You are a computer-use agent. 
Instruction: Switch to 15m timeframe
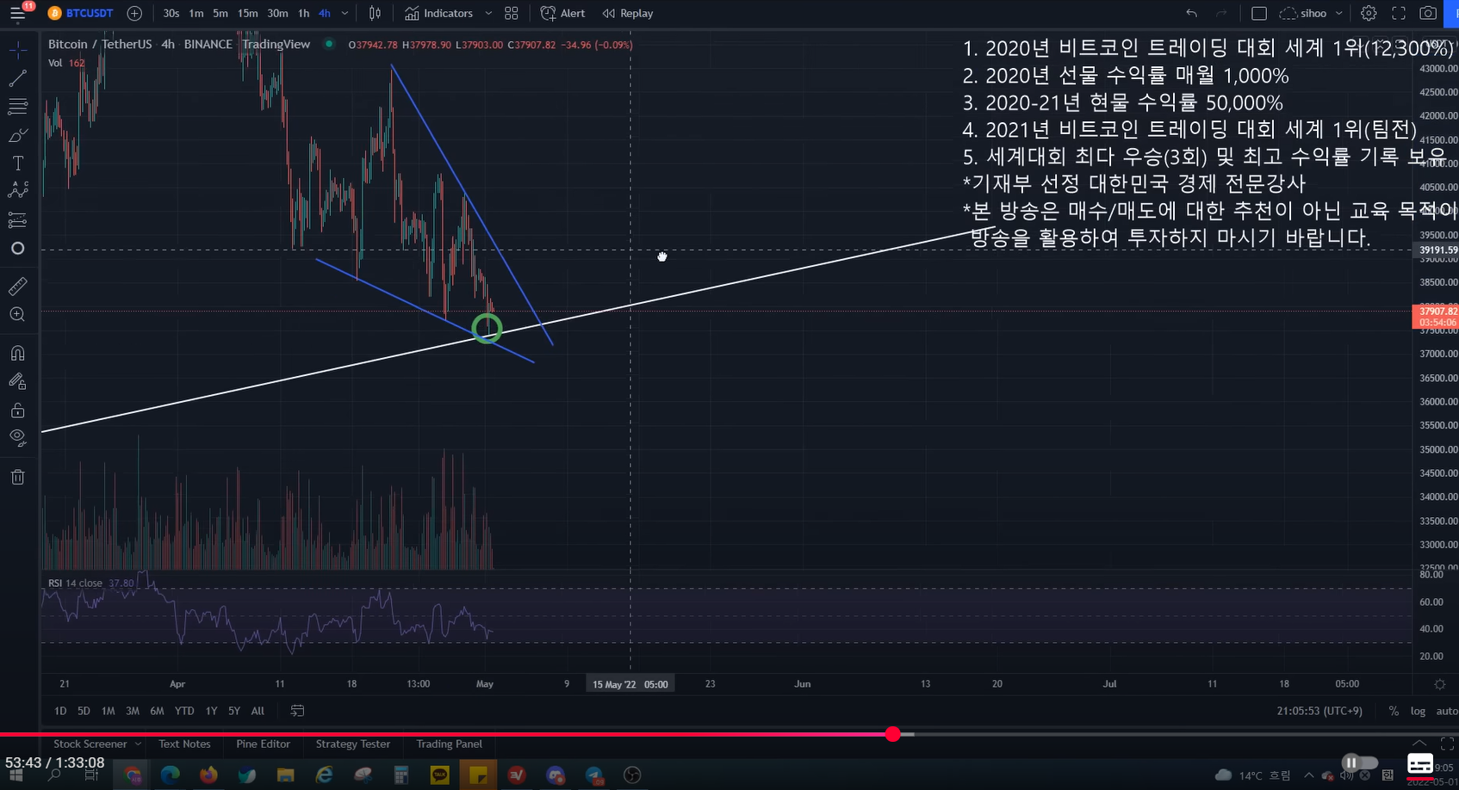pyautogui.click(x=247, y=14)
